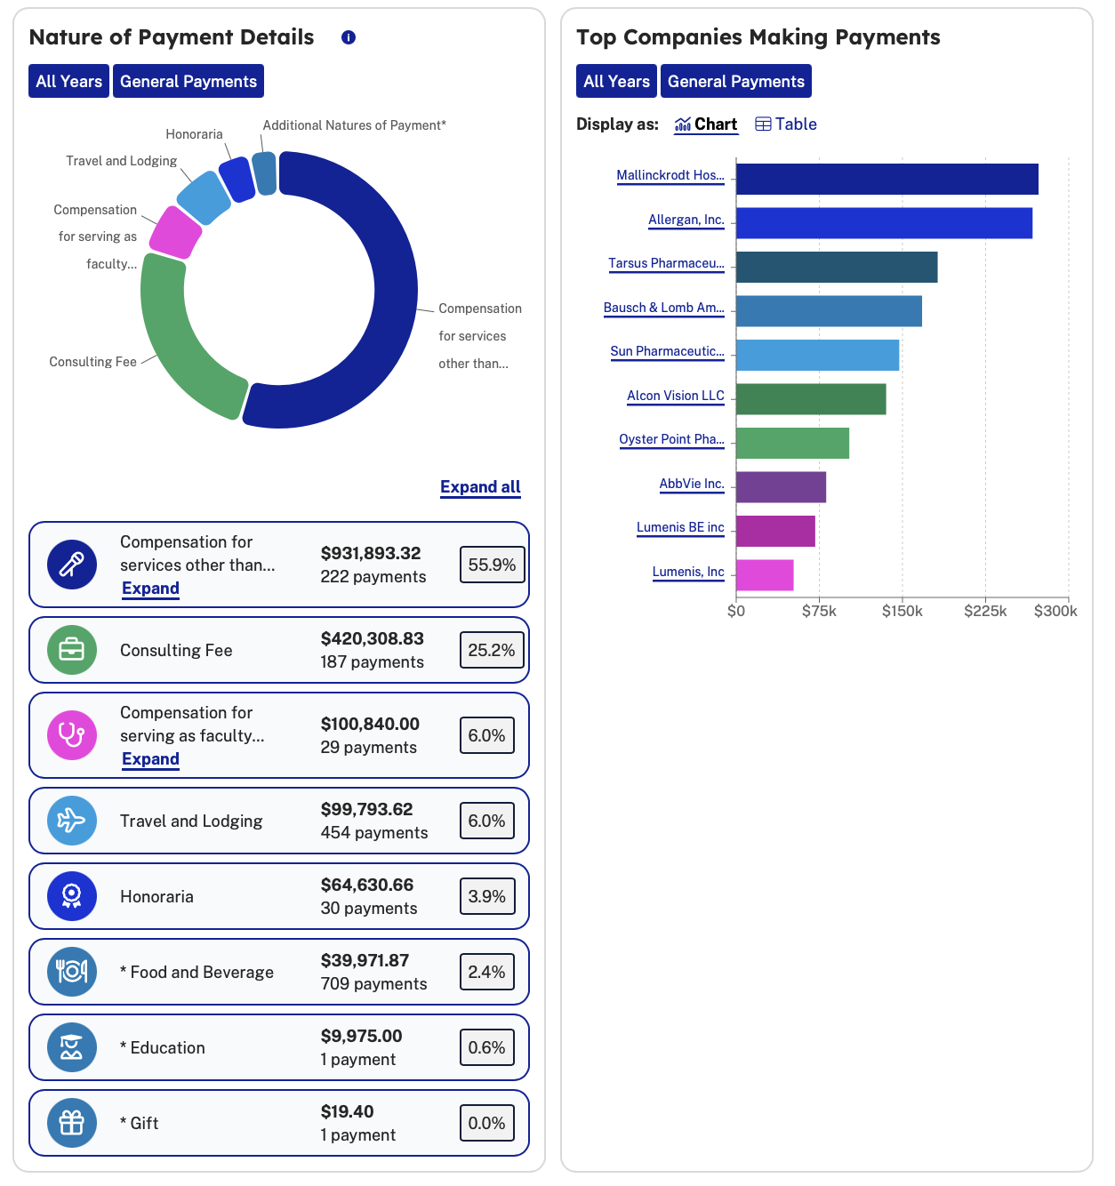1115x1186 pixels.
Task: Open Tarsus Pharmaceu... company link
Action: [666, 263]
